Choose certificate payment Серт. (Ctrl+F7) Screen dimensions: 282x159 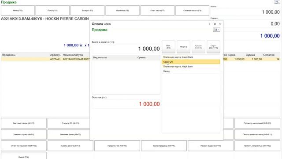pyautogui.click(x=213, y=47)
